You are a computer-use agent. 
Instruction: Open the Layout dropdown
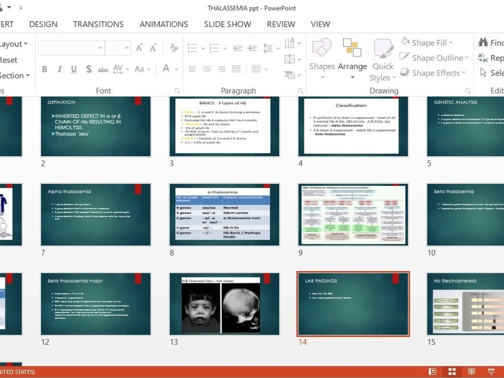tap(13, 44)
